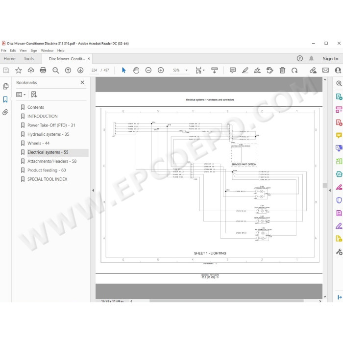Screen dimensions: 343x343
Task: Toggle the bookmarks panel icon
Action: point(5,99)
